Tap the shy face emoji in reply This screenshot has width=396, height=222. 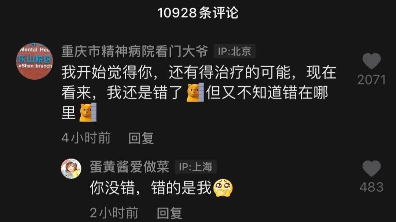tap(223, 188)
